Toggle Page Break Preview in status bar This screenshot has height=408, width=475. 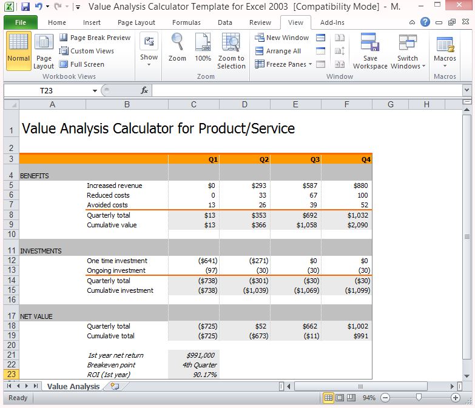tap(351, 398)
